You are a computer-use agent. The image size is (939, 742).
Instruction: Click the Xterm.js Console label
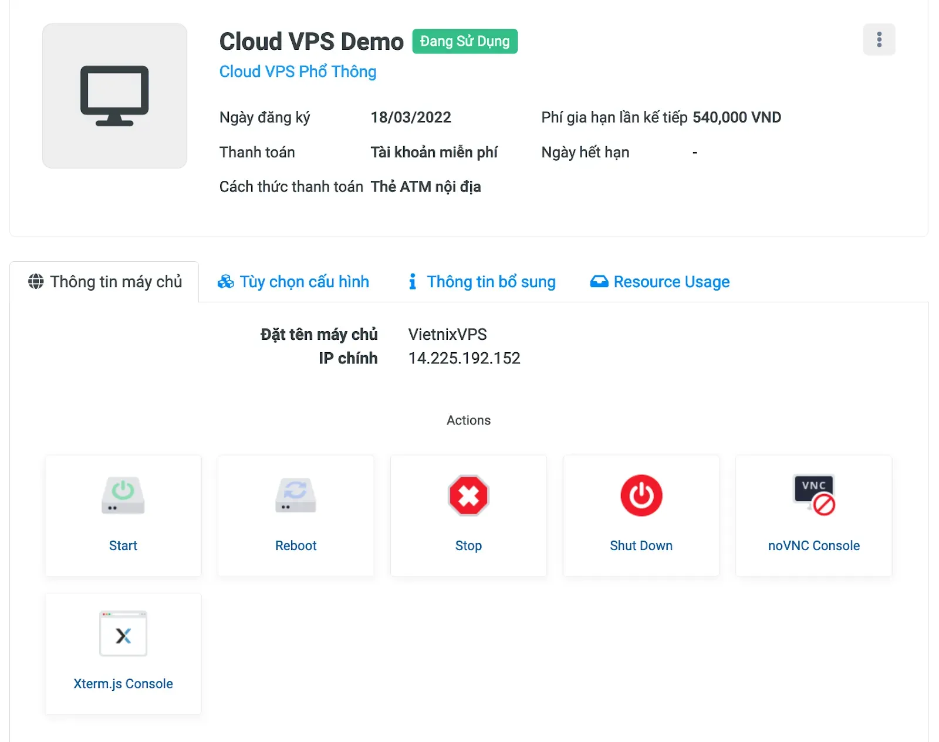[123, 683]
